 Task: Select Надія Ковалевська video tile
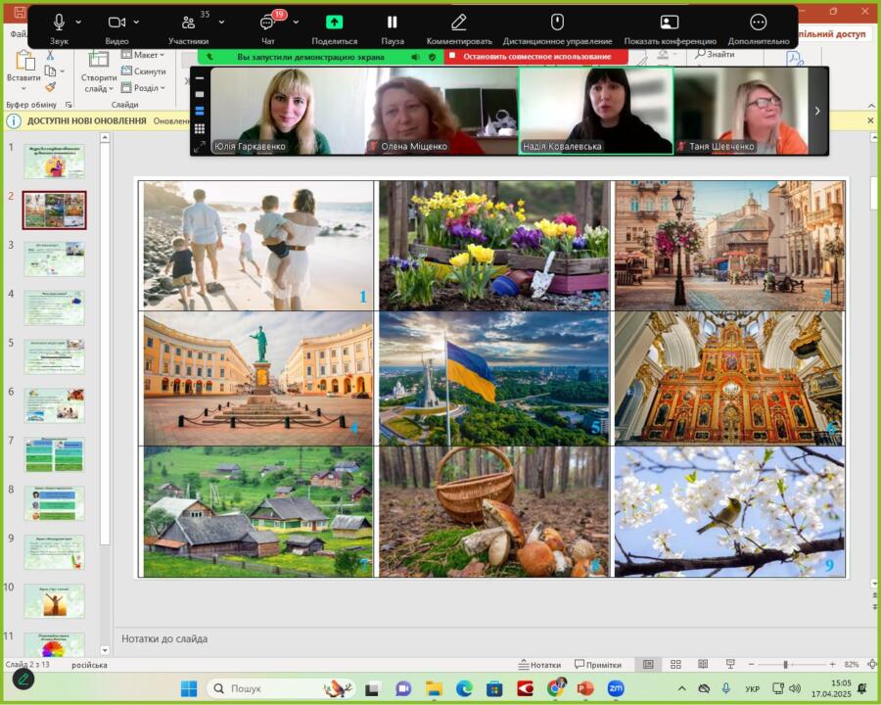(595, 111)
